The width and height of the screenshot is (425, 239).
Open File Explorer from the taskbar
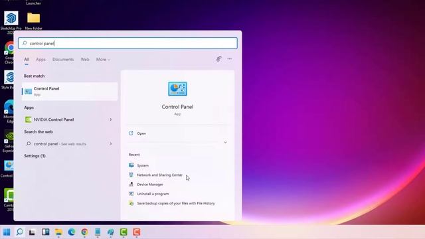pos(58,232)
